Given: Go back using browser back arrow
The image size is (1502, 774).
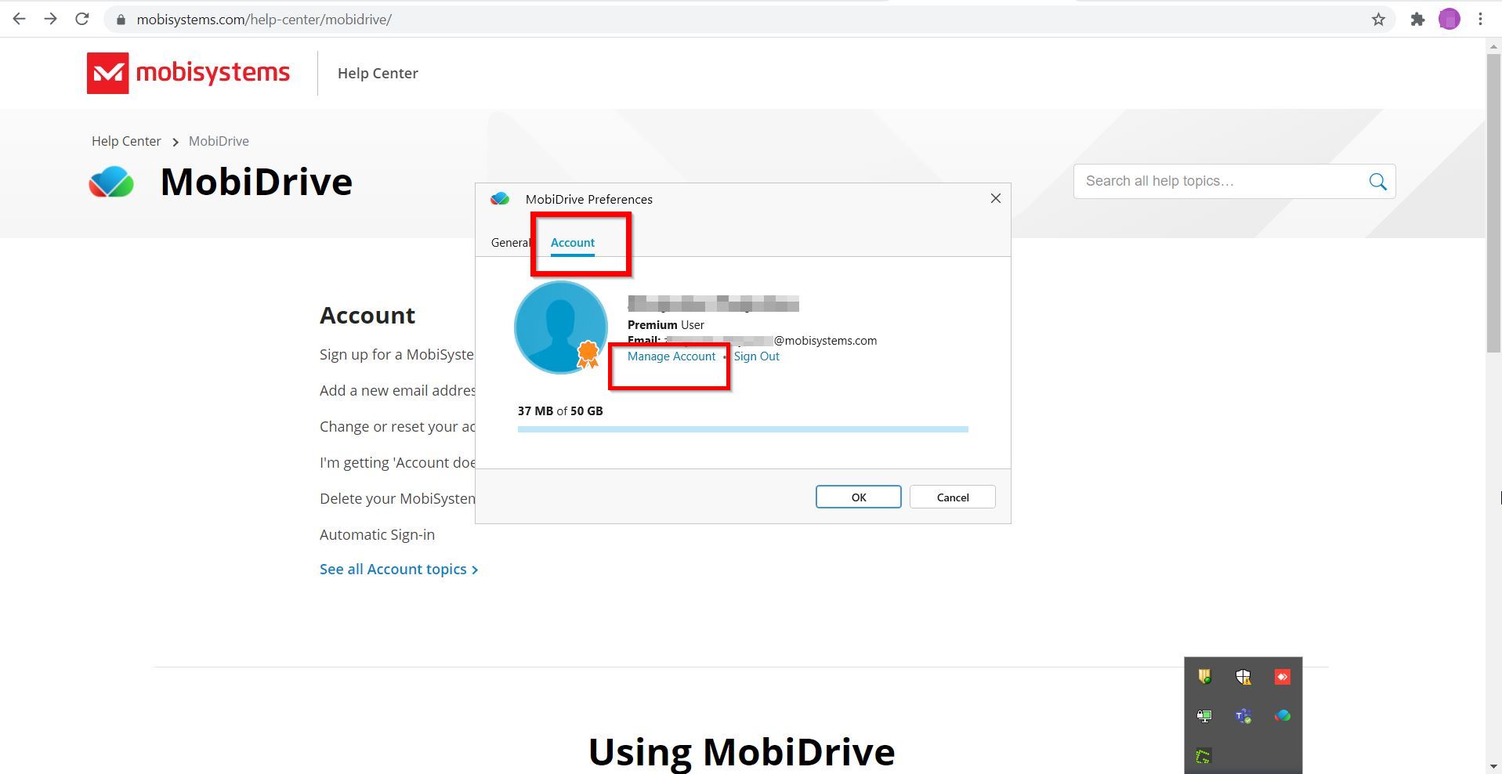Looking at the screenshot, I should coord(20,19).
